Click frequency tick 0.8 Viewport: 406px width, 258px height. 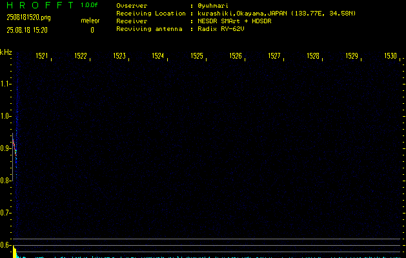coord(5,181)
